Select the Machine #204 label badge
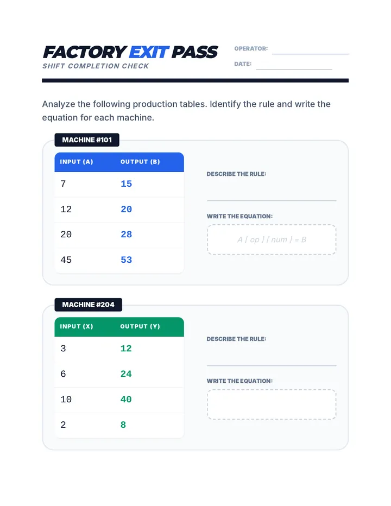The width and height of the screenshot is (391, 506). (x=88, y=305)
